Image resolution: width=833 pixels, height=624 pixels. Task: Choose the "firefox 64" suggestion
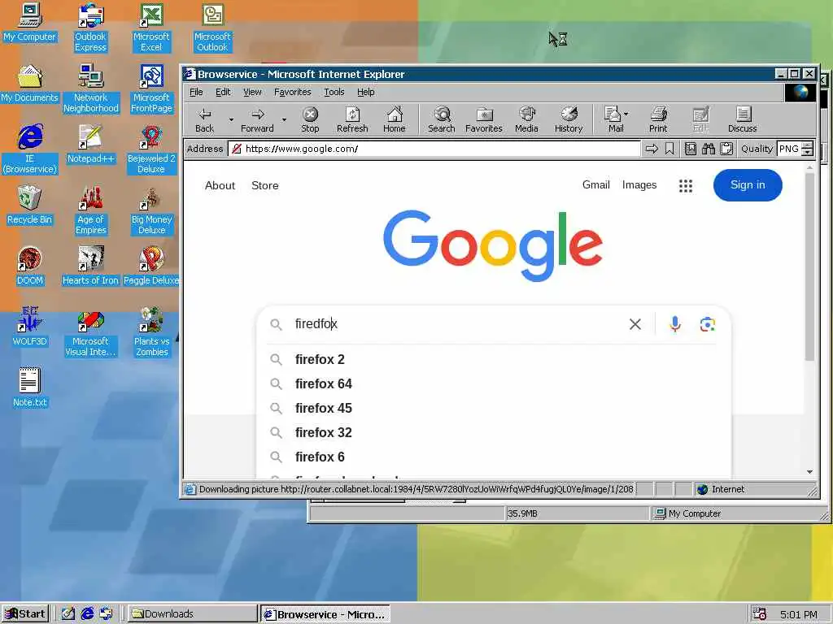pyautogui.click(x=494, y=383)
